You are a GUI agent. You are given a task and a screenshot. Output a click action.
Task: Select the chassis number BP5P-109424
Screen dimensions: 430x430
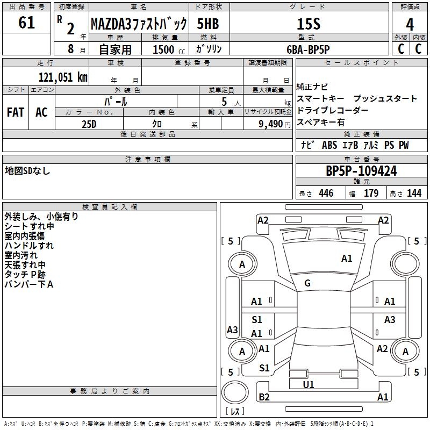click(x=361, y=171)
